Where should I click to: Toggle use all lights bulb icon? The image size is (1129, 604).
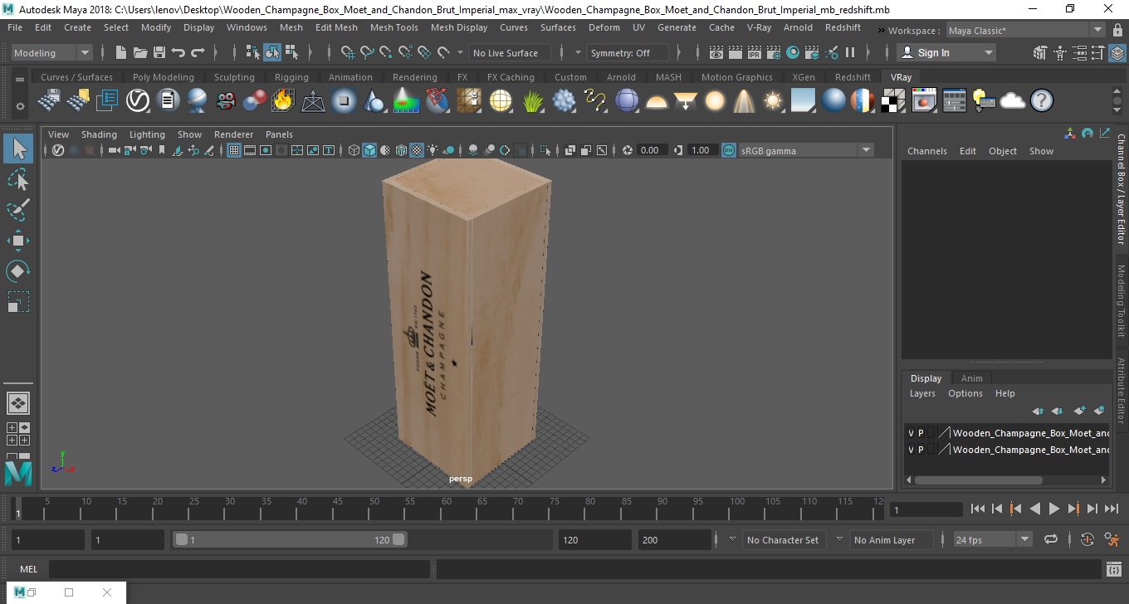click(433, 150)
